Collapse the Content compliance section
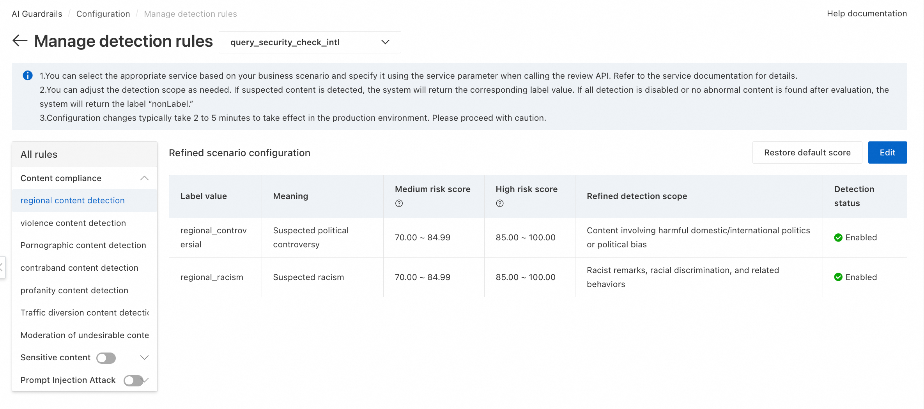 coord(144,178)
